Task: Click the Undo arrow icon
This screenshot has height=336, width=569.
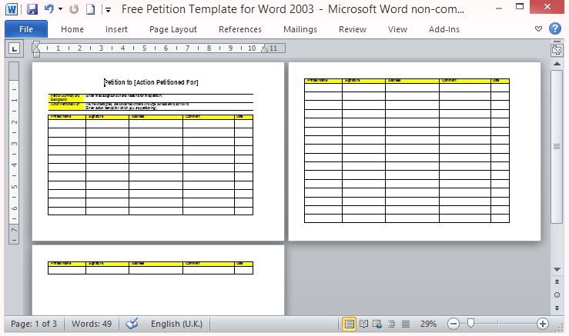Action: [49, 10]
